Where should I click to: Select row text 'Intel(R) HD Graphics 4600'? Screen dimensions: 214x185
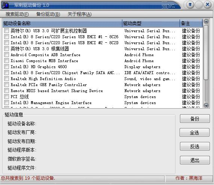[x=39, y=67]
